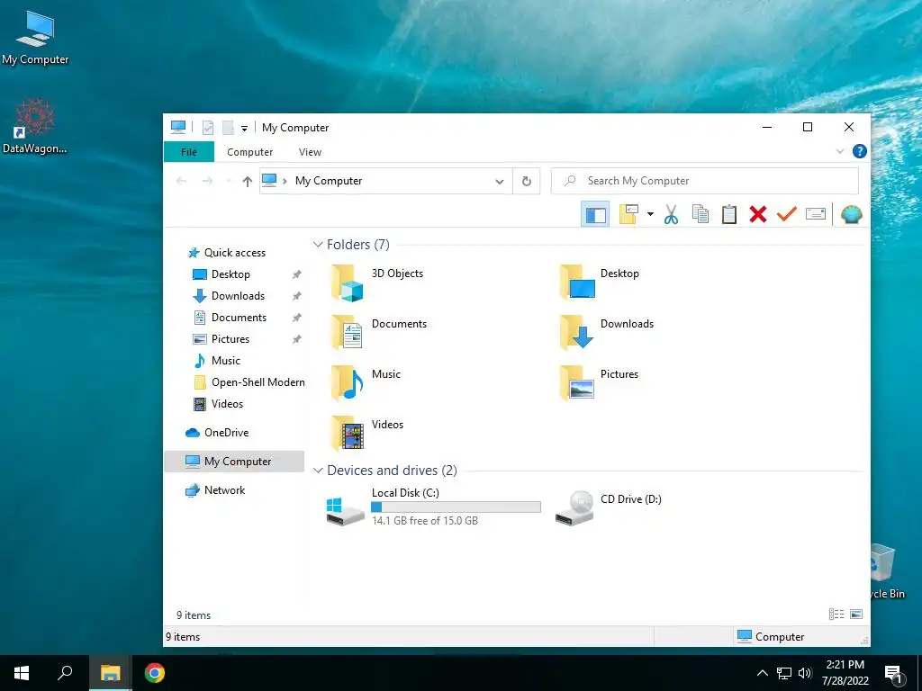Switch to large icons view in status bar
922x691 pixels.
pos(856,615)
